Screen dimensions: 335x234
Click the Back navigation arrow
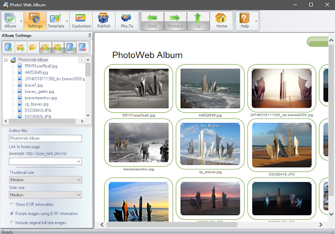point(152,21)
